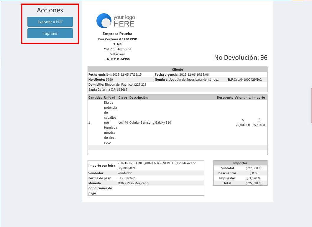
Task: Click the Cantidad column header
Action: pos(95,97)
